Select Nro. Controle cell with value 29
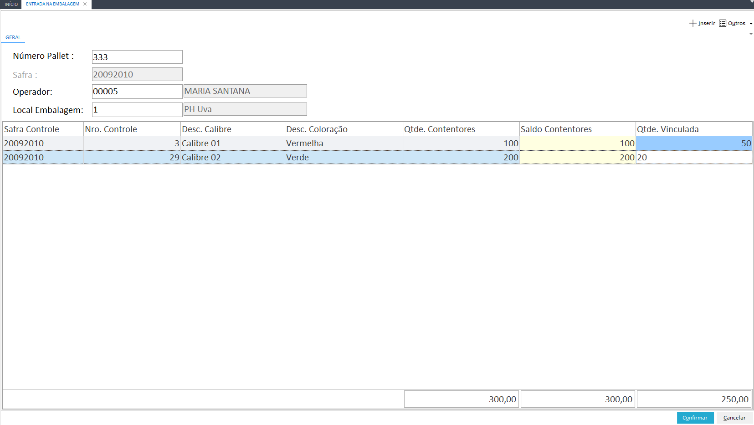Viewport: 754px width, 425px height. click(x=132, y=158)
